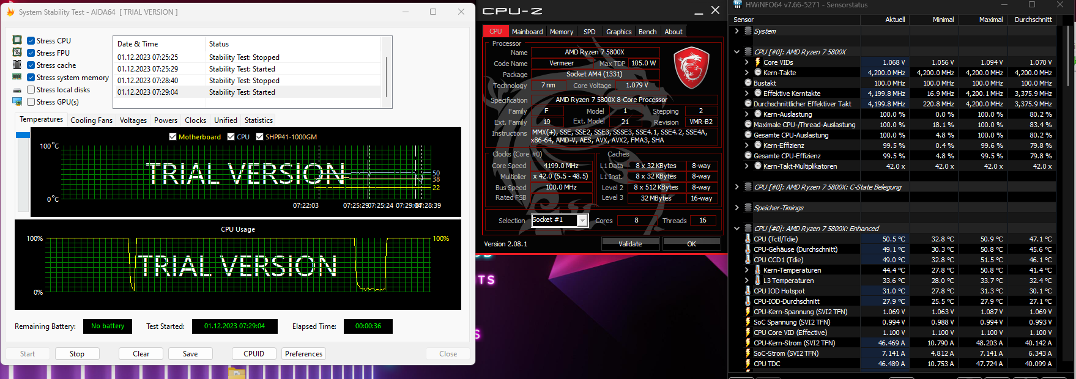The width and height of the screenshot is (1076, 379).
Task: Enable the Stress local disks checkbox
Action: (x=31, y=90)
